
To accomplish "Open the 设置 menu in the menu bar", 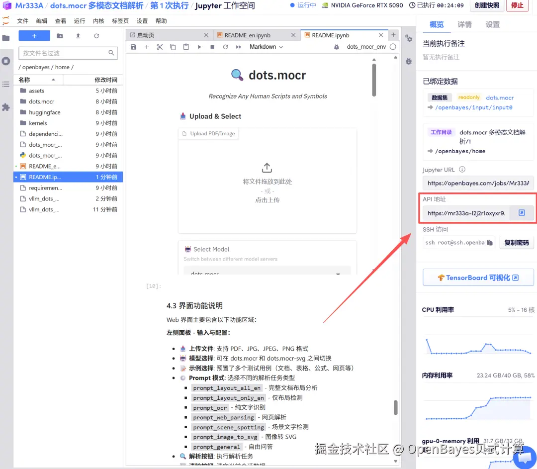I will point(142,21).
